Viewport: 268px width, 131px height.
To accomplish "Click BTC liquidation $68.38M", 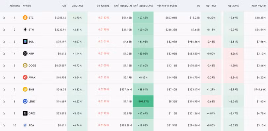I will tap(260, 18).
